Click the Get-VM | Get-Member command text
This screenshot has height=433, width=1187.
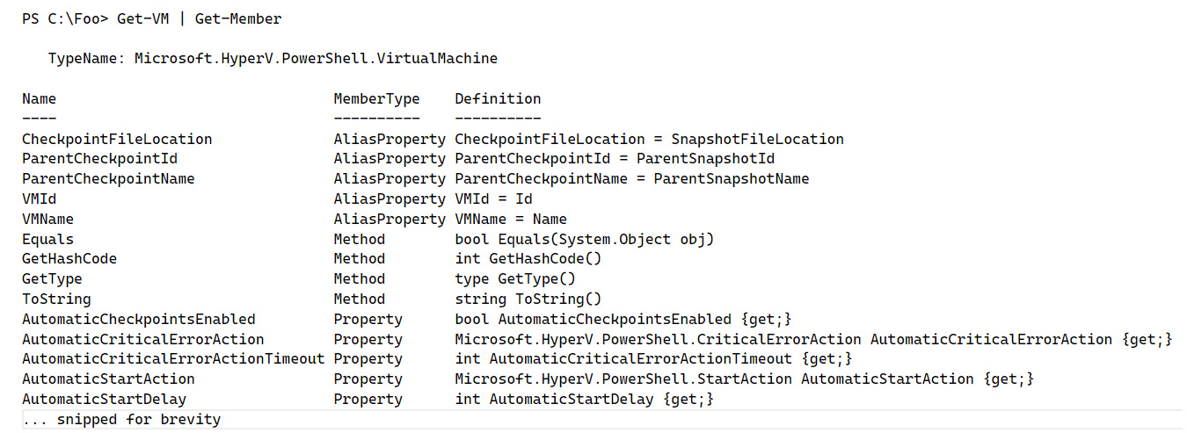click(200, 18)
